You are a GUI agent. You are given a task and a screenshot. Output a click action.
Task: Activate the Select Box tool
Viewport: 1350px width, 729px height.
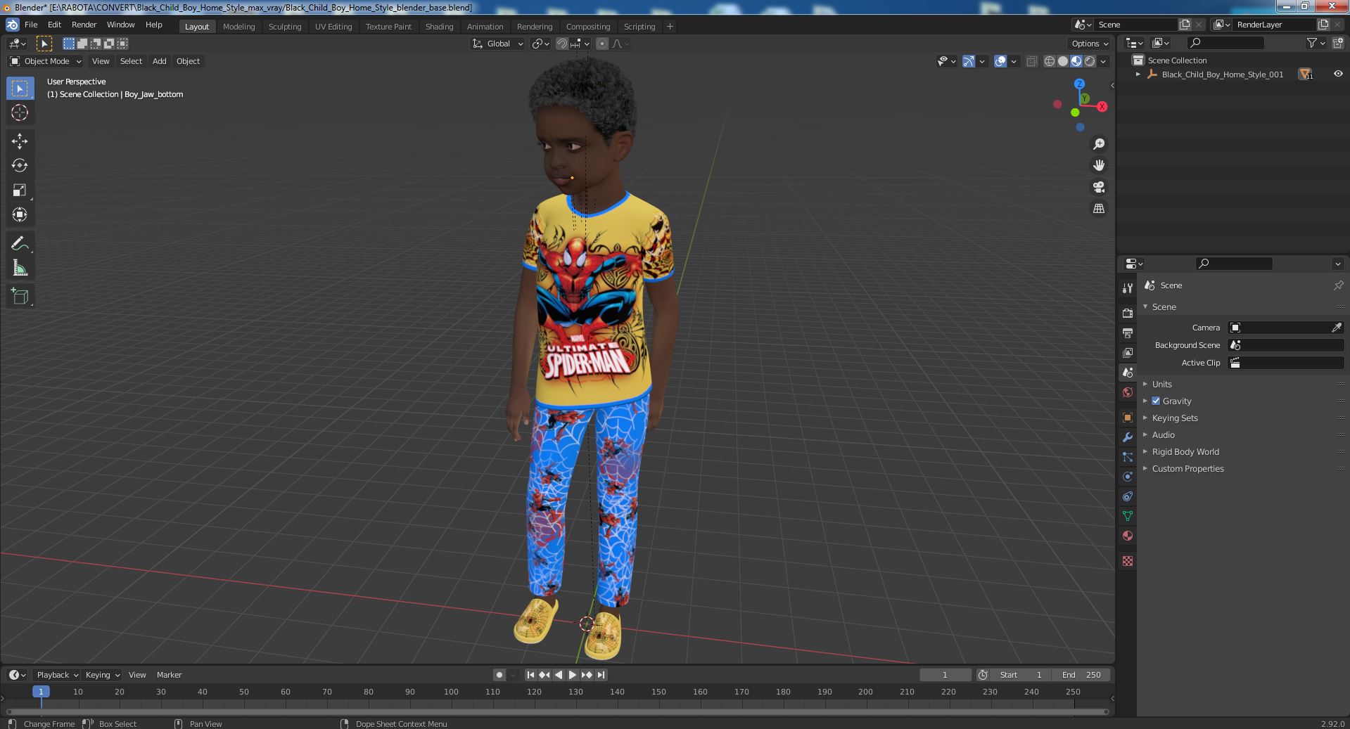[x=20, y=88]
